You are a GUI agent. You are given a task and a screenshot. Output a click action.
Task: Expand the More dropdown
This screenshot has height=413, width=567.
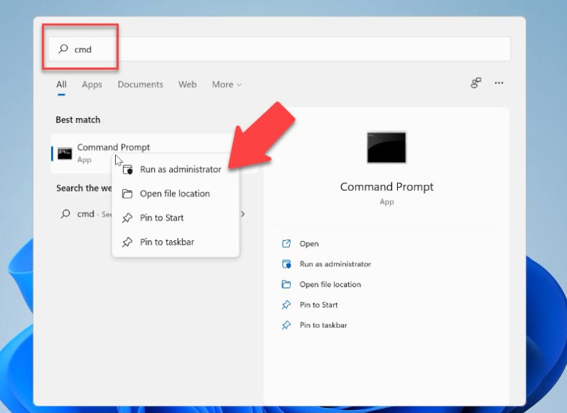coord(227,84)
